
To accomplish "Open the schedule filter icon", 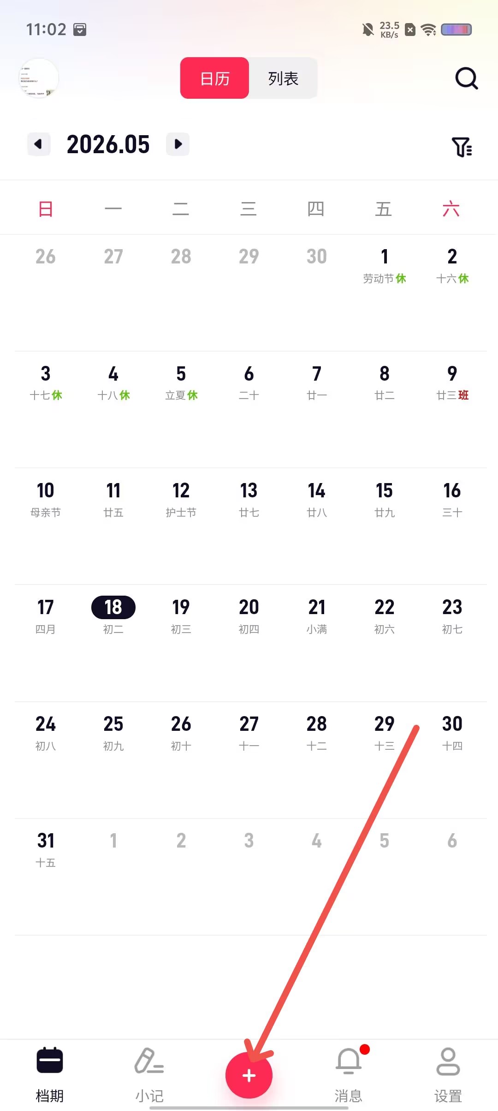I will point(462,147).
